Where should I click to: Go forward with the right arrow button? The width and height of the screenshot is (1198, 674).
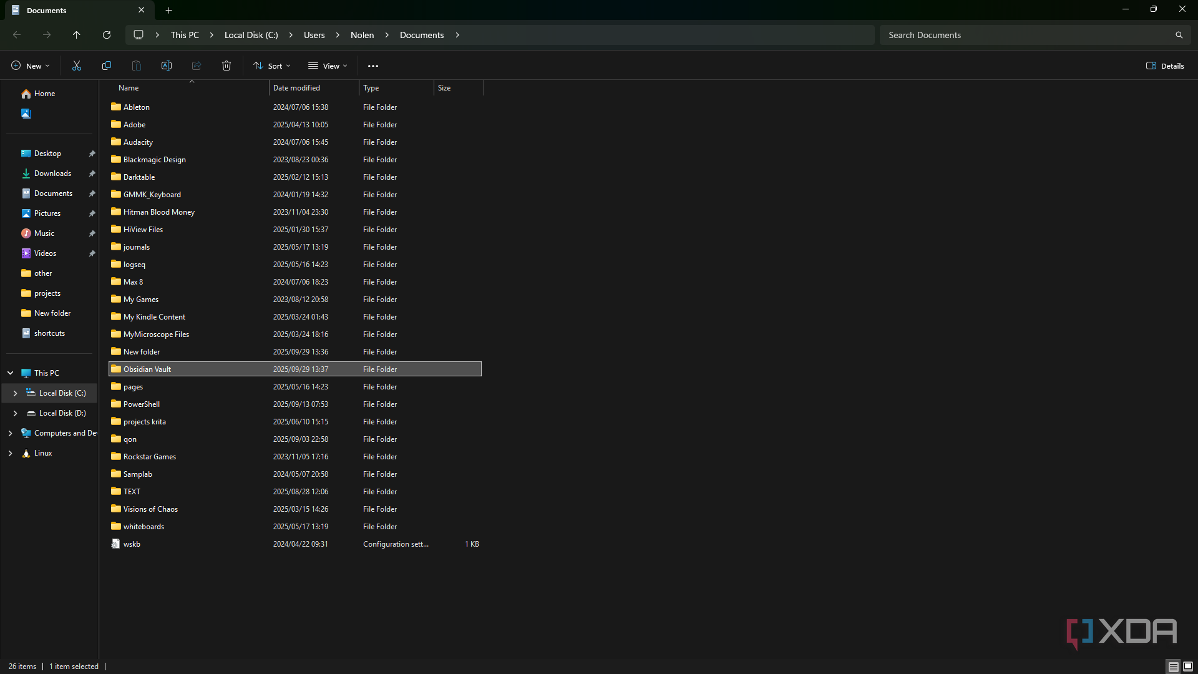47,35
